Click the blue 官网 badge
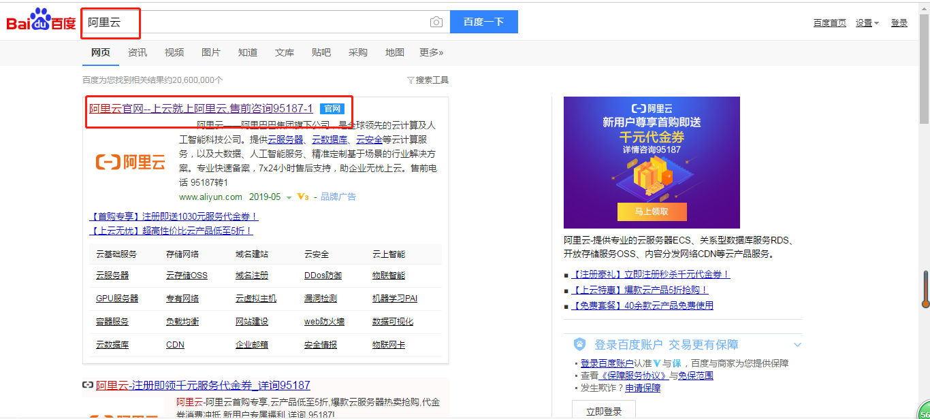The width and height of the screenshot is (930, 419). point(332,109)
